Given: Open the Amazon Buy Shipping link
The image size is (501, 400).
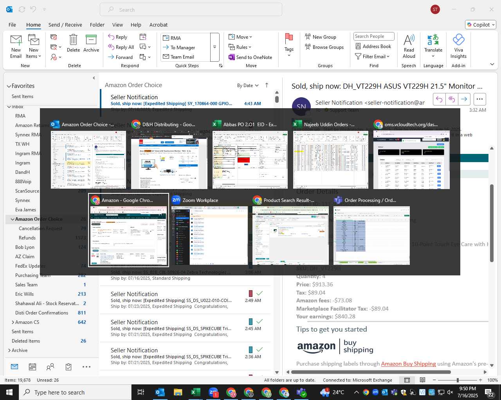Looking at the screenshot, I should coord(408,364).
